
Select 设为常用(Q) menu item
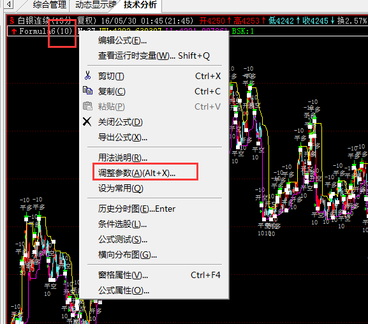[x=155, y=188]
